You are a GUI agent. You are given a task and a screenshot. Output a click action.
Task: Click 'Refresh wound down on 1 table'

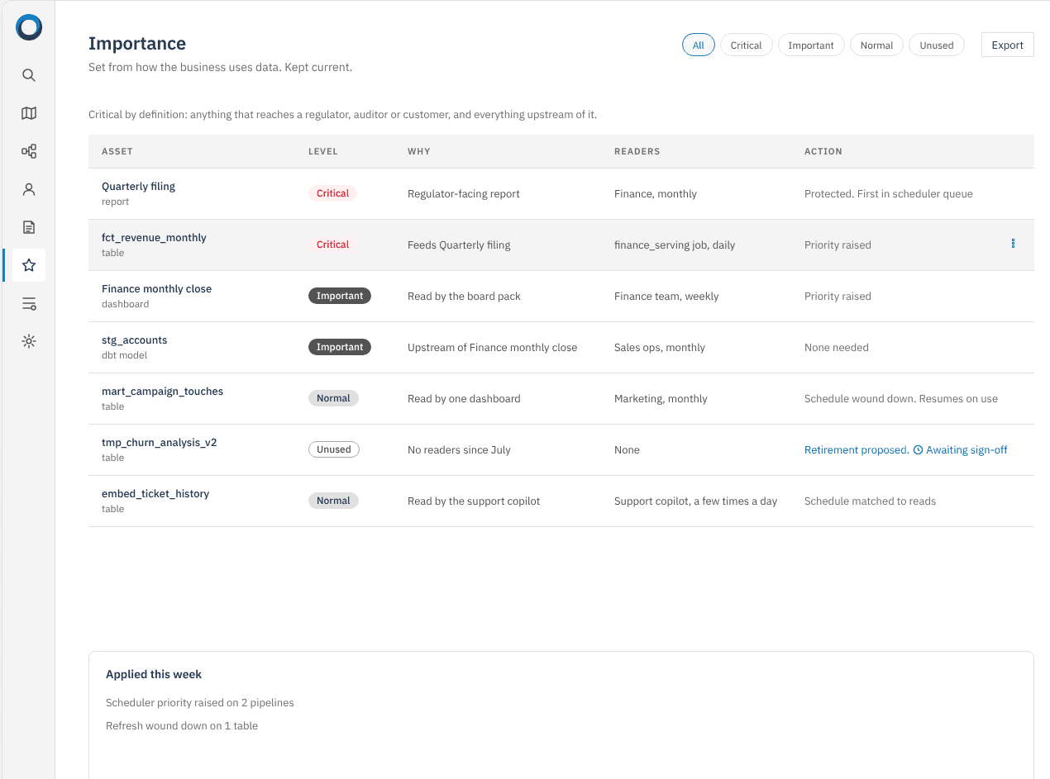click(x=182, y=726)
